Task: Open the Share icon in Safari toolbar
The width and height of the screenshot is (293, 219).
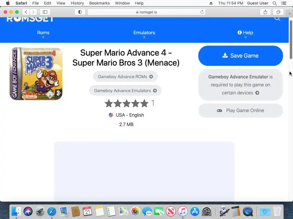Action: pos(265,12)
